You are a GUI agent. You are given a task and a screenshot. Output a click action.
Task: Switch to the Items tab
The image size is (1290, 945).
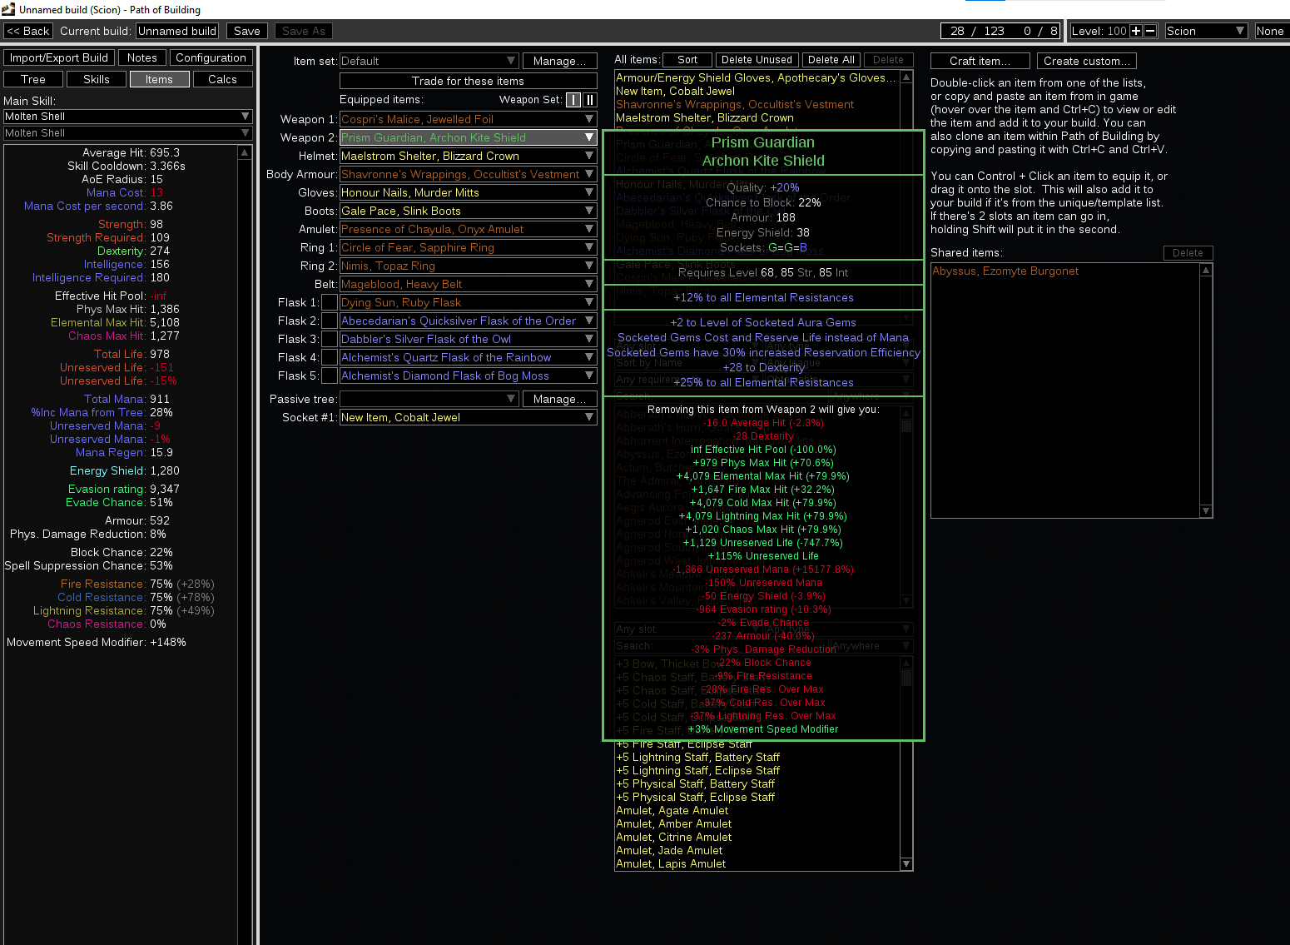click(x=159, y=79)
